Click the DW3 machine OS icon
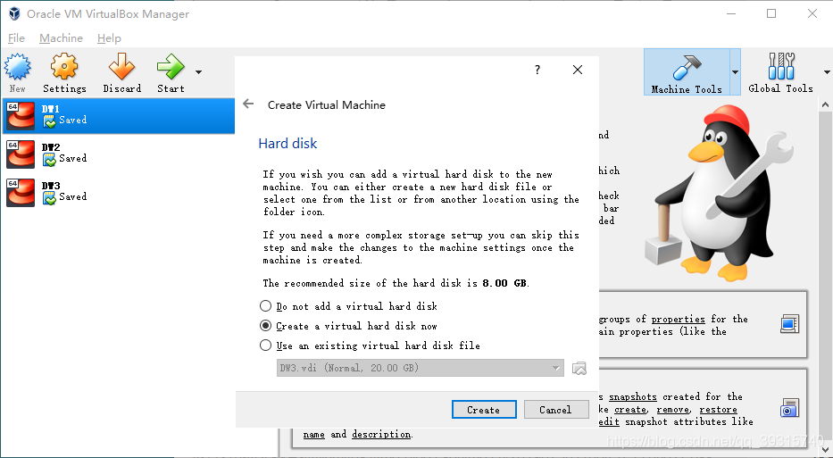This screenshot has width=833, height=458. click(21, 192)
